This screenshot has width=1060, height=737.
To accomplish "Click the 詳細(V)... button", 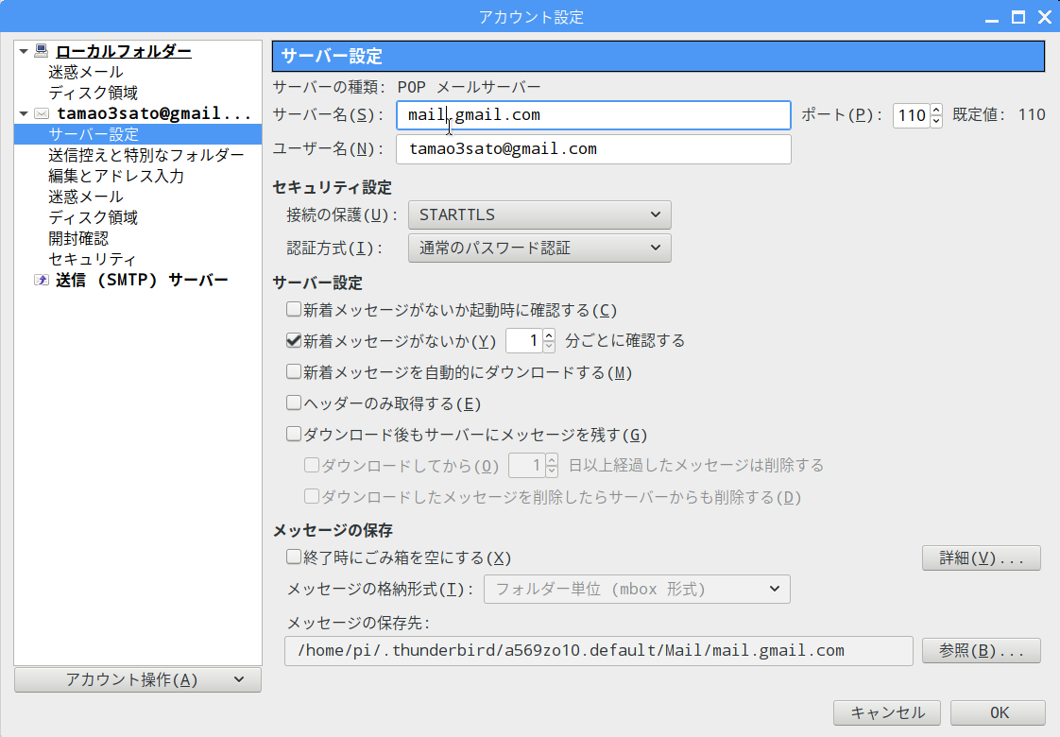I will click(x=981, y=557).
